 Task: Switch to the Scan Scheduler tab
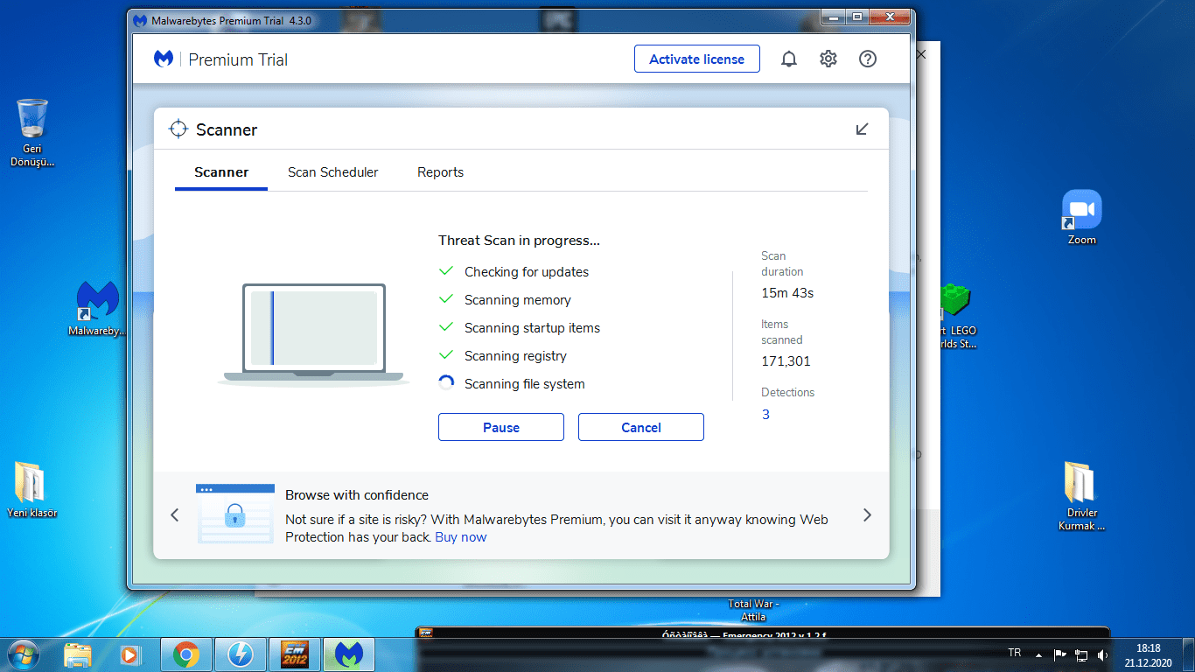tap(333, 172)
